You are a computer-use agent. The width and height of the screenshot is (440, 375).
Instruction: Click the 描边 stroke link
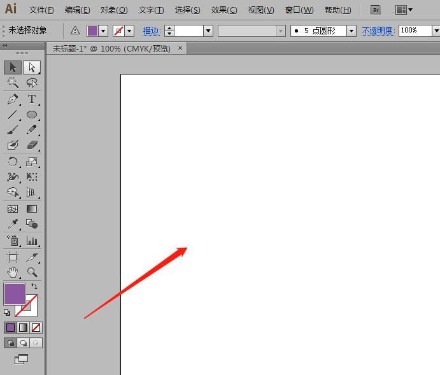pos(152,31)
